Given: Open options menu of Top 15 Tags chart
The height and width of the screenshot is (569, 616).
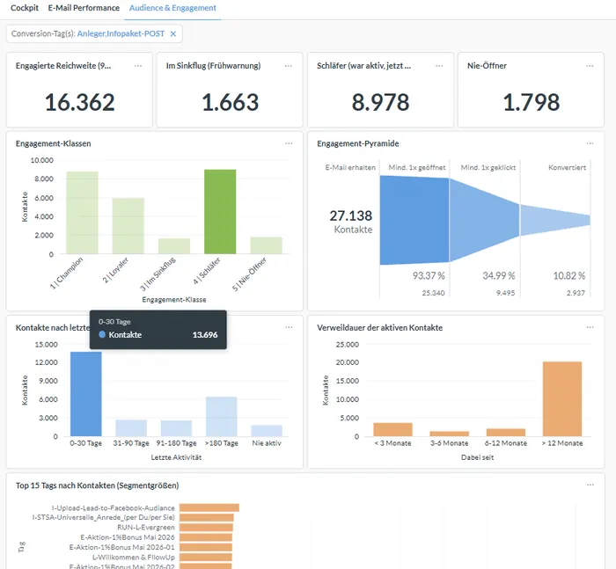Looking at the screenshot, I should 590,485.
